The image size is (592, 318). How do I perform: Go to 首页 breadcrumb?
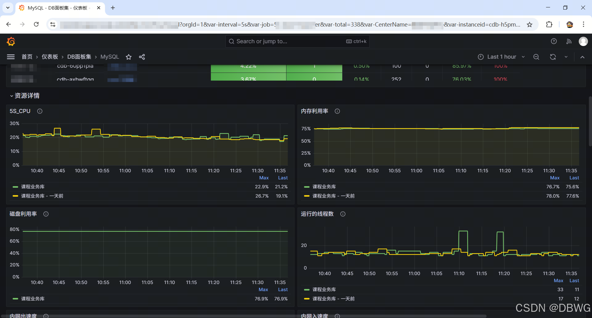[27, 57]
